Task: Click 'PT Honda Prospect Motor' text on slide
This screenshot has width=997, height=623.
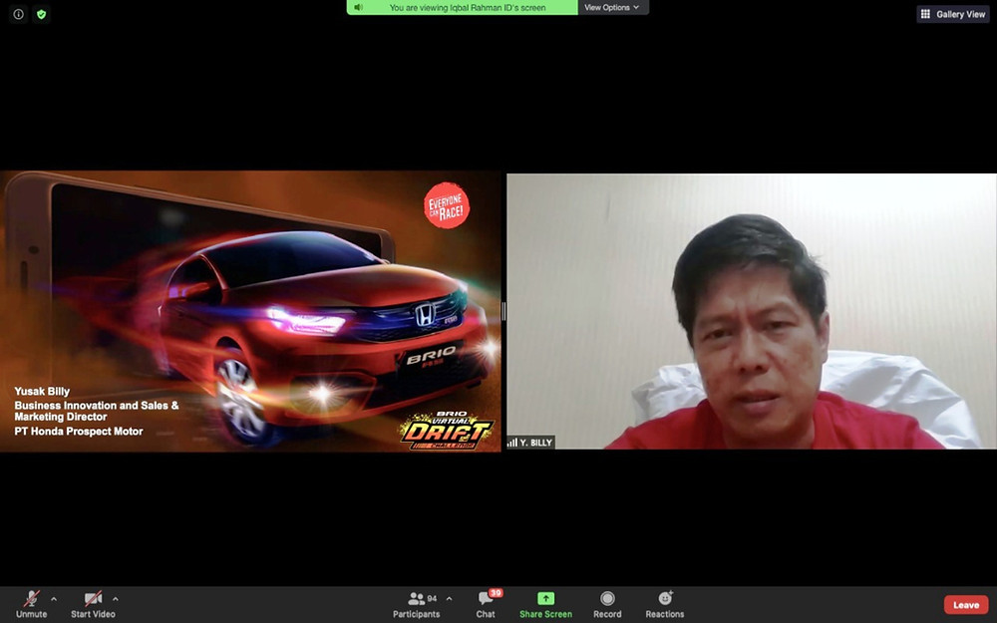Action: pyautogui.click(x=79, y=431)
